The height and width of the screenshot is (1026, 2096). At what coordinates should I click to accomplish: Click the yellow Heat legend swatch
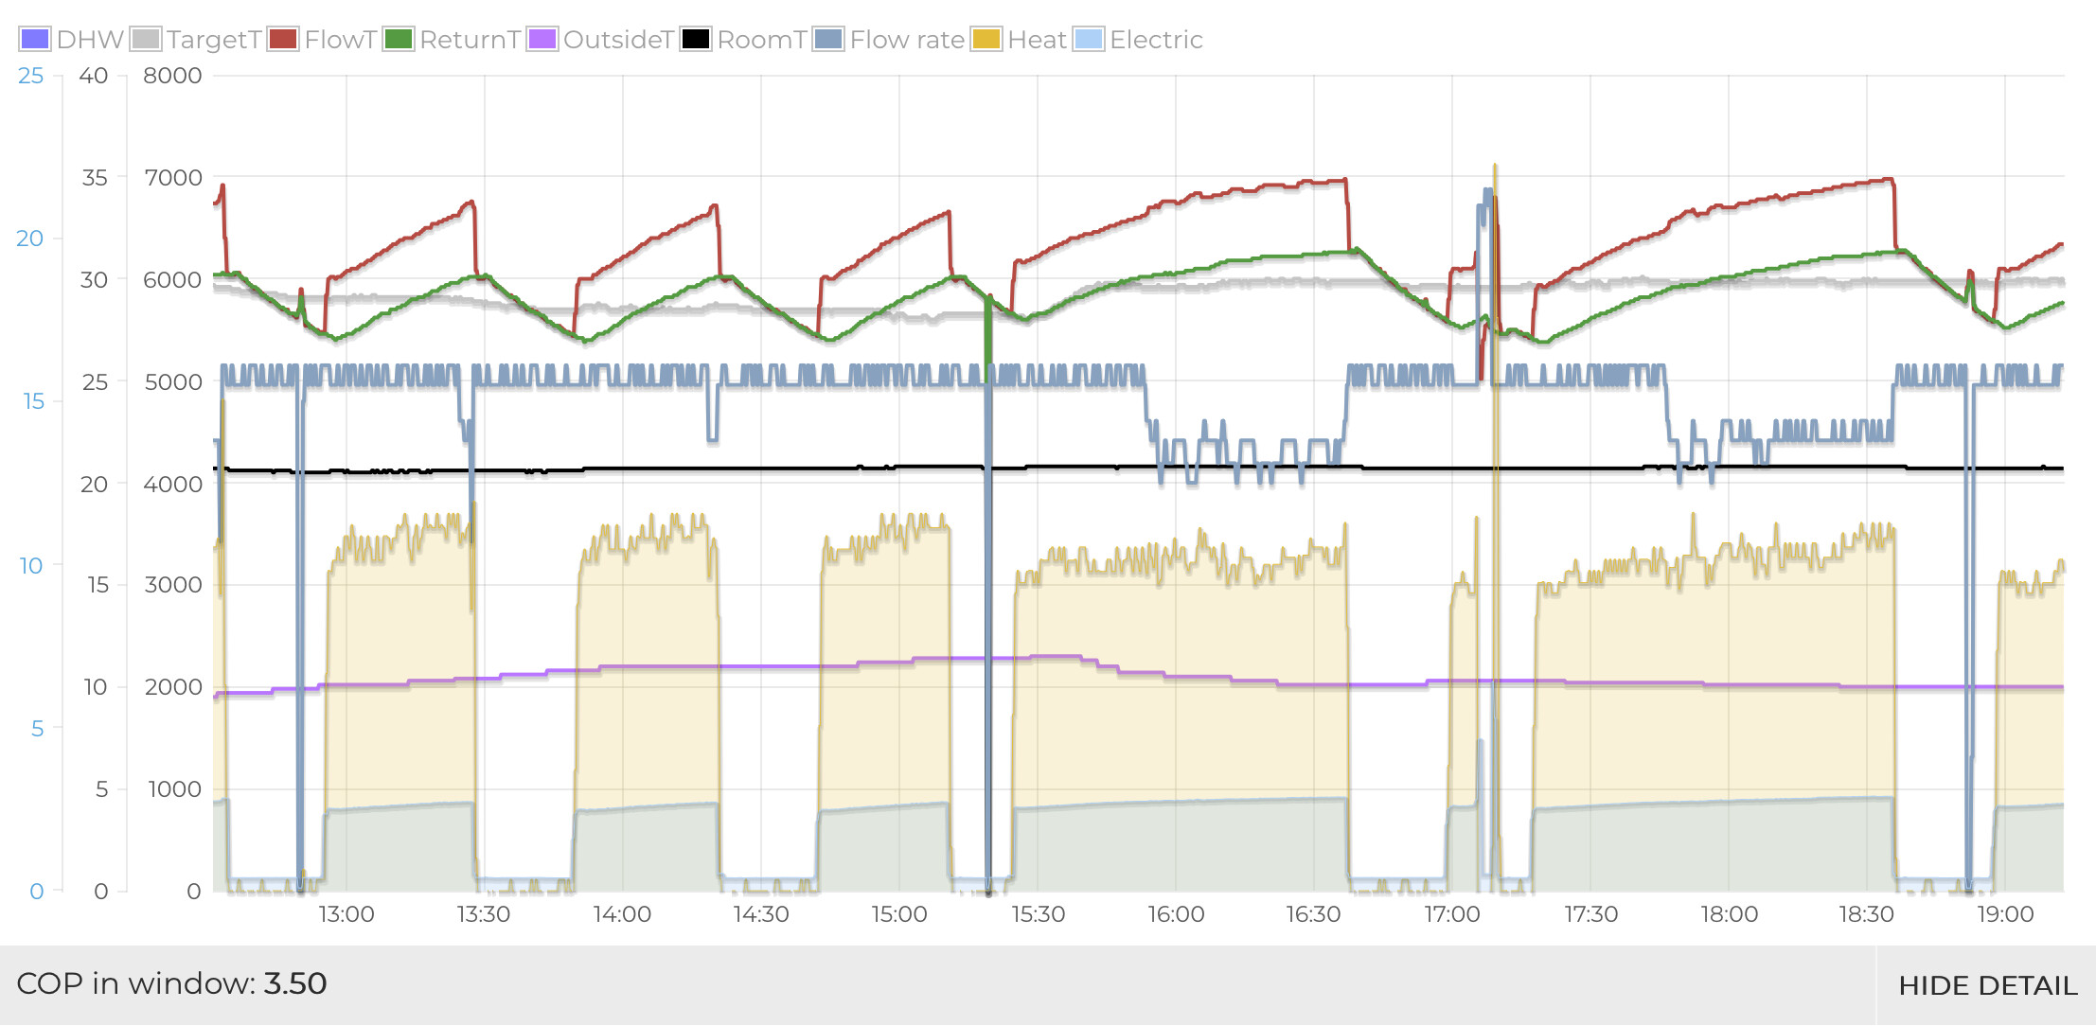coord(986,40)
